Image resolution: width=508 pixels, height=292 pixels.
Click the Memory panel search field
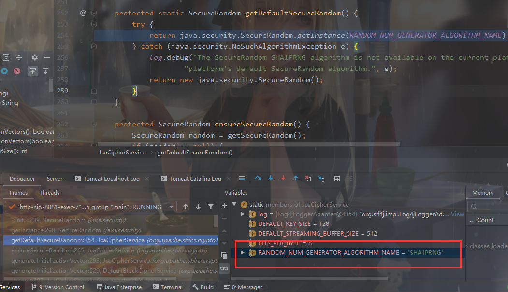(x=488, y=206)
